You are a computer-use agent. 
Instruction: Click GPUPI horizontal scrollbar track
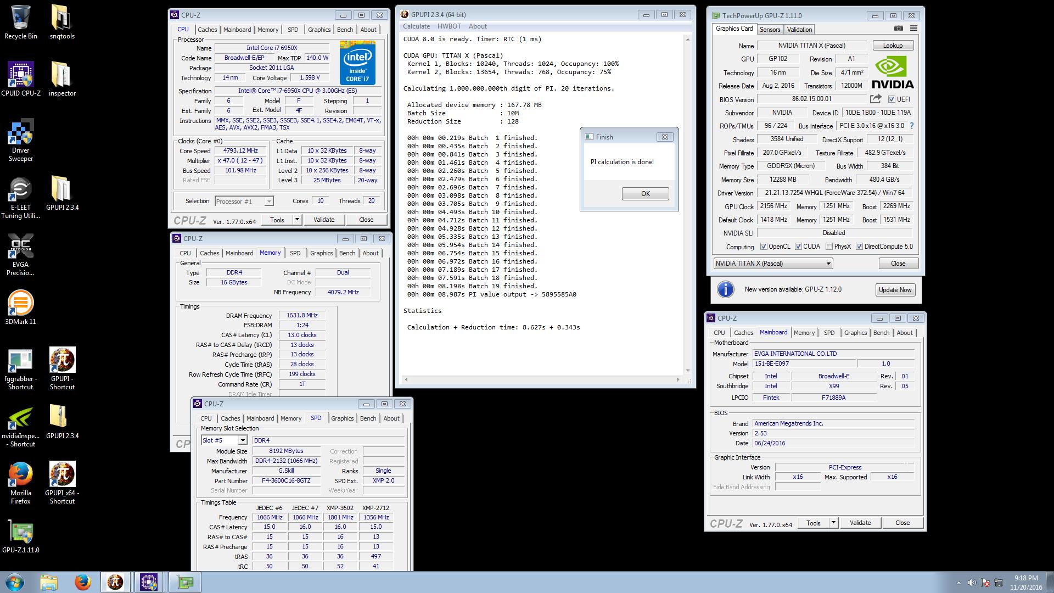542,379
